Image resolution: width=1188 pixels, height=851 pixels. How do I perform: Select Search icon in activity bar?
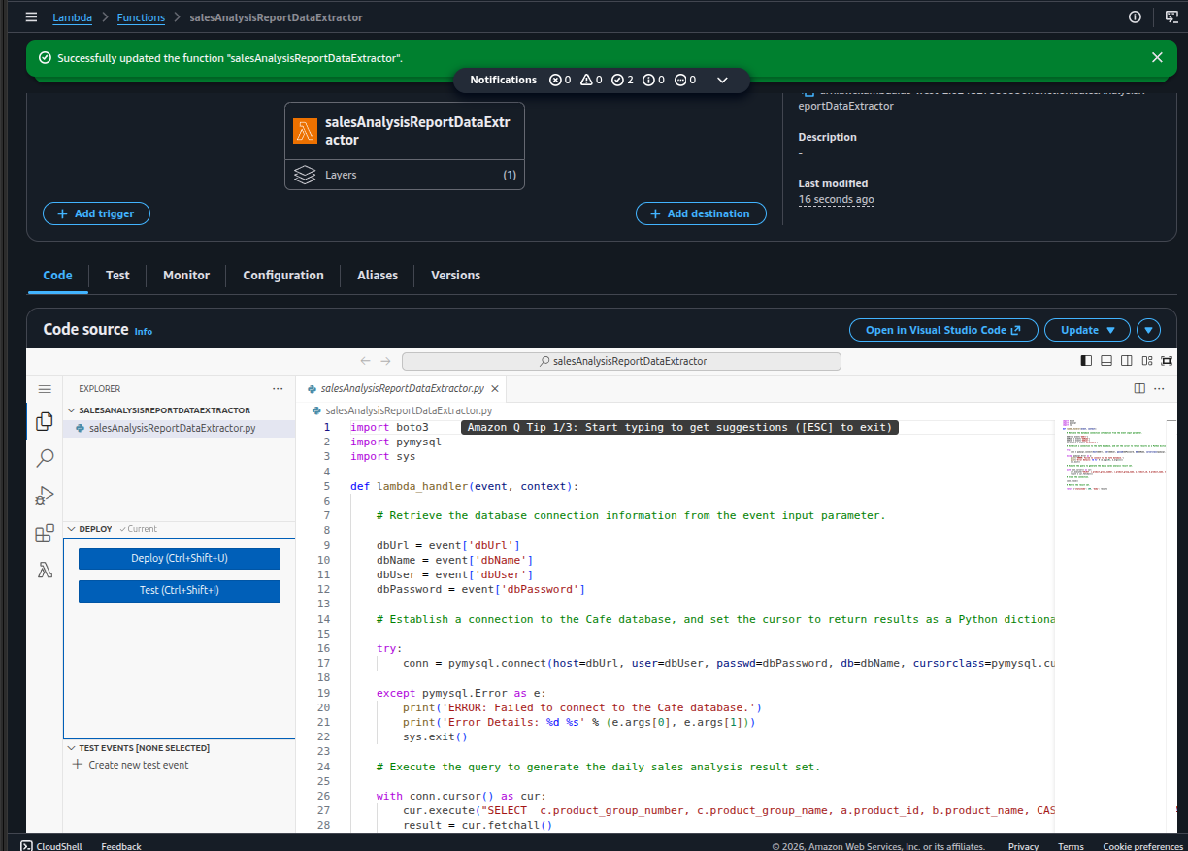point(45,458)
